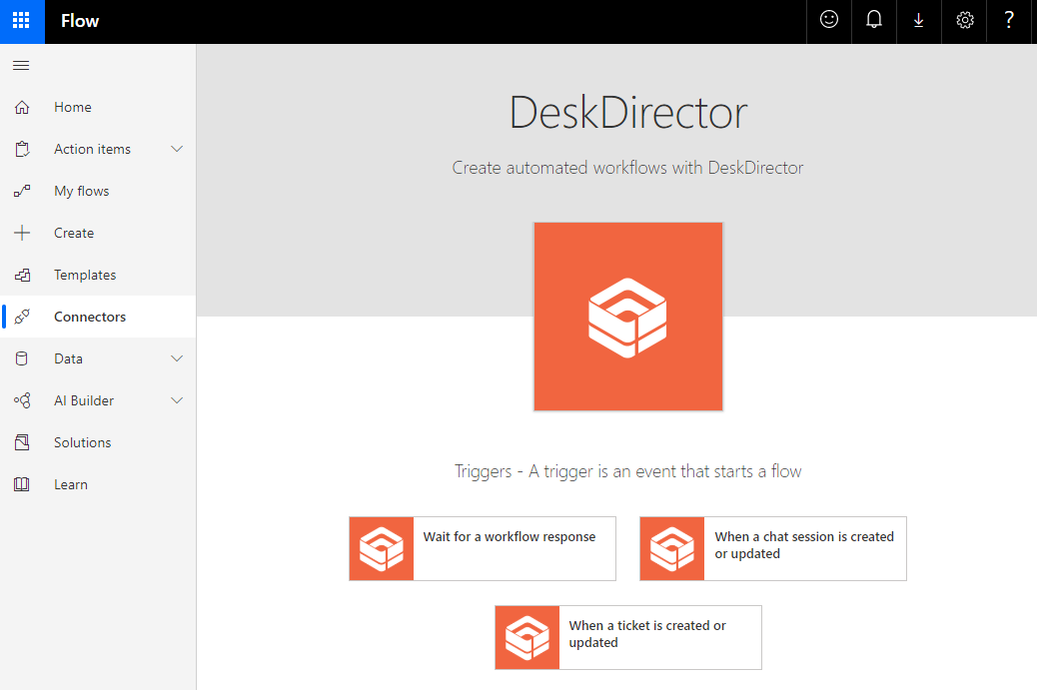Click the Create plus icon
Viewport: 1037px width, 690px height.
[x=22, y=233]
